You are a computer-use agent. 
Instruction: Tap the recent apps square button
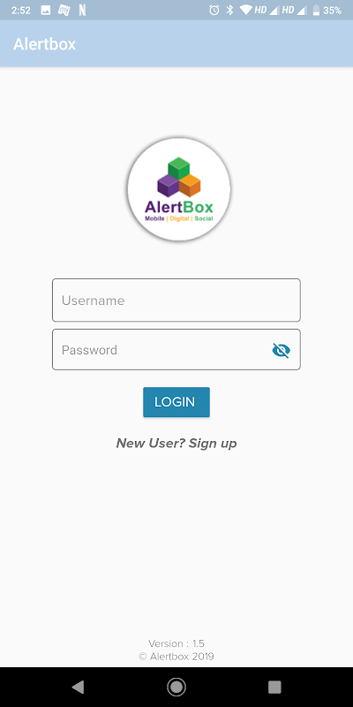point(274,687)
